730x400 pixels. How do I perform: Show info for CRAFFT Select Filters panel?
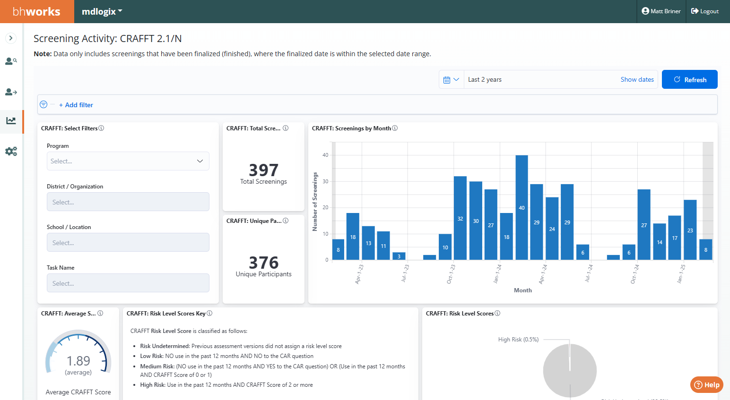click(x=101, y=128)
